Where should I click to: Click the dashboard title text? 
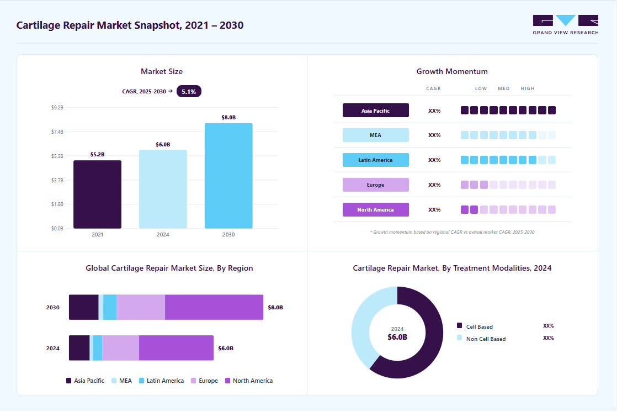(130, 25)
